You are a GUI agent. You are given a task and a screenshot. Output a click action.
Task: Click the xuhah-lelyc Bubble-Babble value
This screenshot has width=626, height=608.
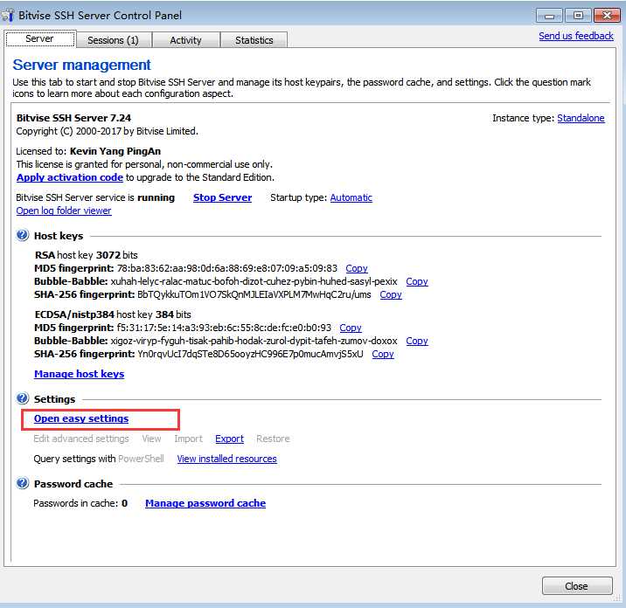point(254,281)
